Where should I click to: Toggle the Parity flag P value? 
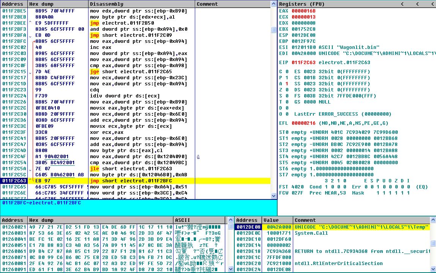pyautogui.click(x=286, y=78)
